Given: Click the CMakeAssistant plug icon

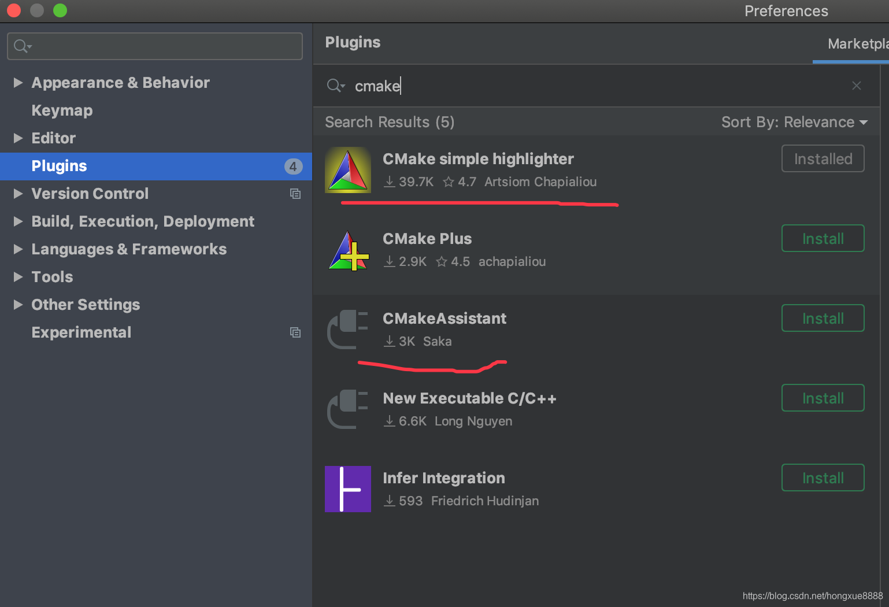Looking at the screenshot, I should [x=348, y=330].
